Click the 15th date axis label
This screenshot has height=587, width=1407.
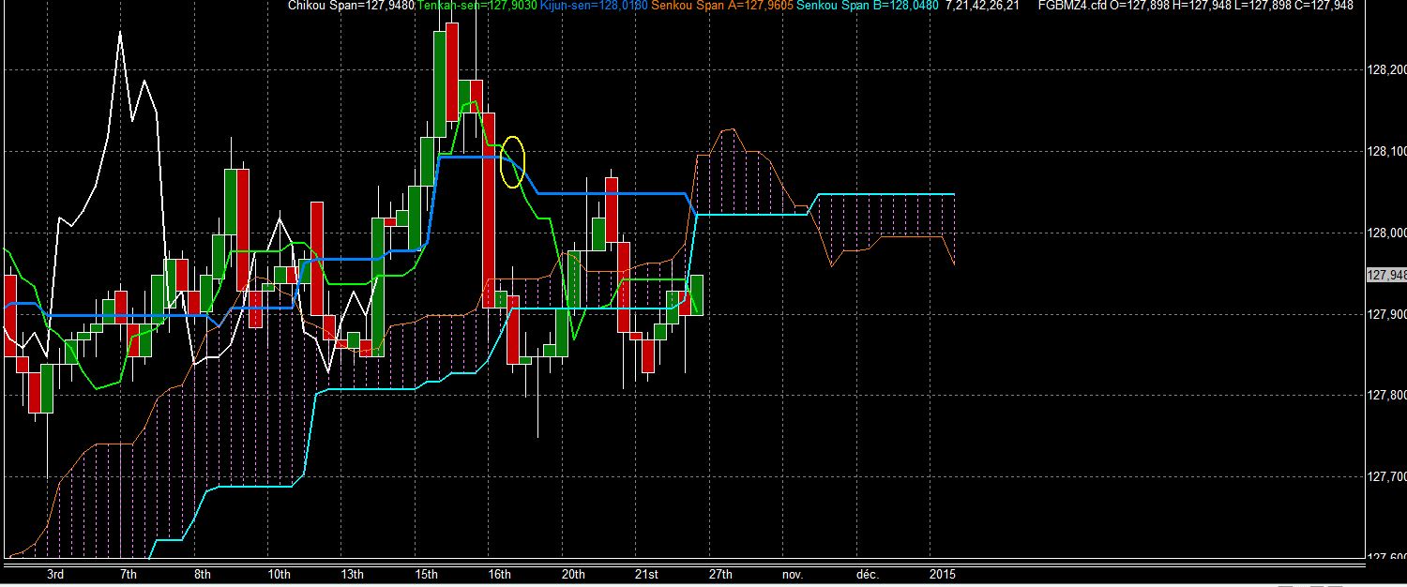click(x=426, y=573)
